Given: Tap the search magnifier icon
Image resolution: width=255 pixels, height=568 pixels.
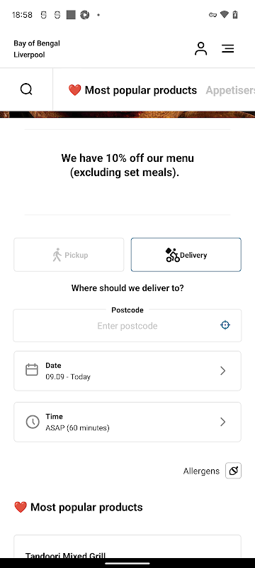Looking at the screenshot, I should coord(26,89).
